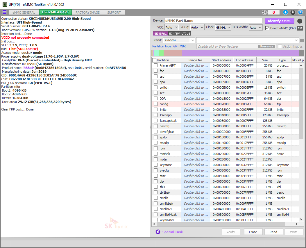The width and height of the screenshot is (306, 248).
Task: Expand the image file selection dropdown
Action: [x=296, y=40]
